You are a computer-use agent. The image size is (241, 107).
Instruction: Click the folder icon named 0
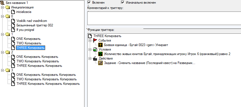click(x=7, y=16)
